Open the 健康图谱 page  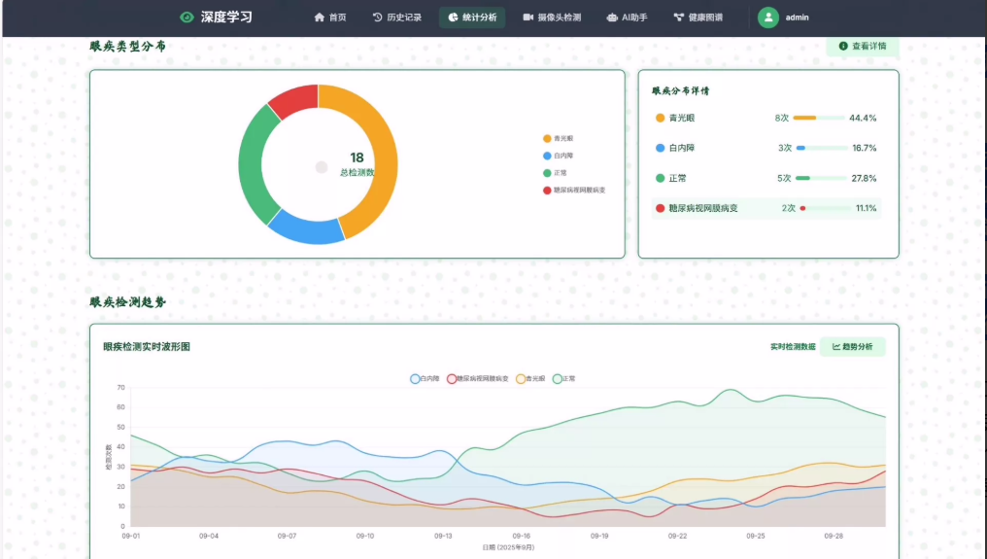coord(698,17)
